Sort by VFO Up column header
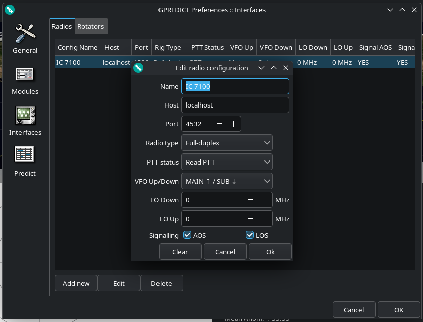 pos(241,47)
